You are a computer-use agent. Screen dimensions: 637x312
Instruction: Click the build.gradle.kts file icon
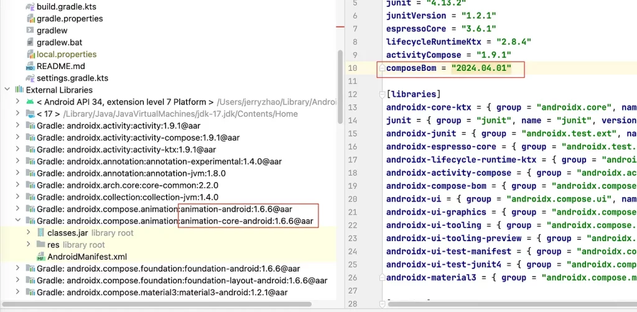(x=30, y=6)
